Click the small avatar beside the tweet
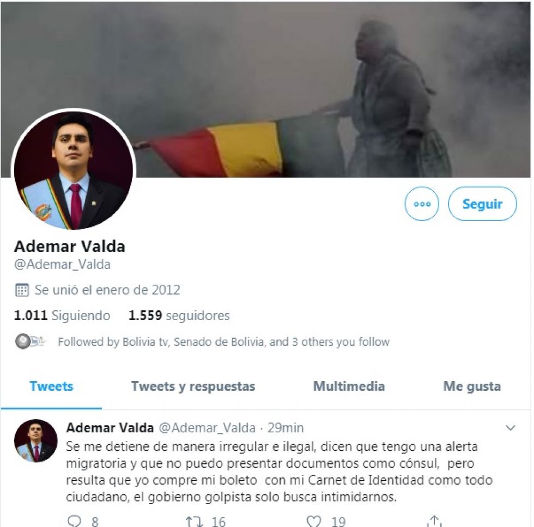 pyautogui.click(x=35, y=440)
